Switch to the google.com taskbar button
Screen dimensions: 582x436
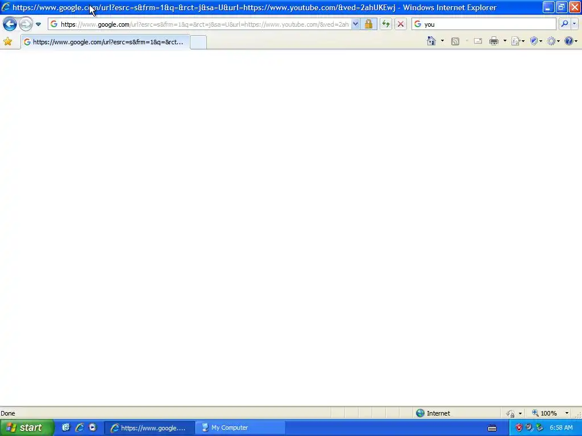coord(149,428)
